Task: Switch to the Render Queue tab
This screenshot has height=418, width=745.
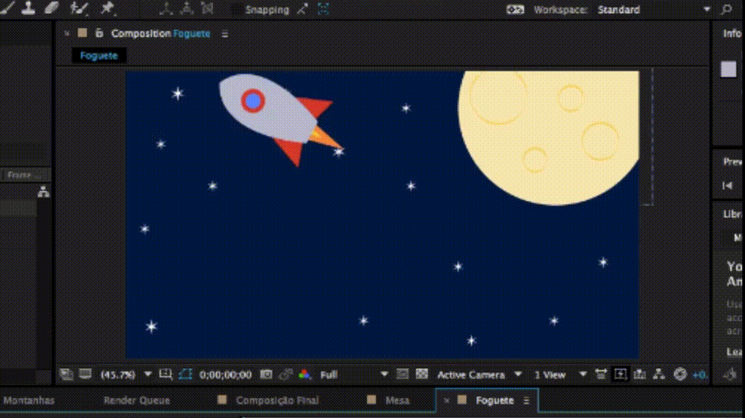Action: tap(136, 400)
